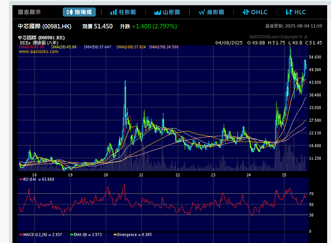331x243 pixels.
Task: Click the OHLC bars icon
Action: (246, 12)
